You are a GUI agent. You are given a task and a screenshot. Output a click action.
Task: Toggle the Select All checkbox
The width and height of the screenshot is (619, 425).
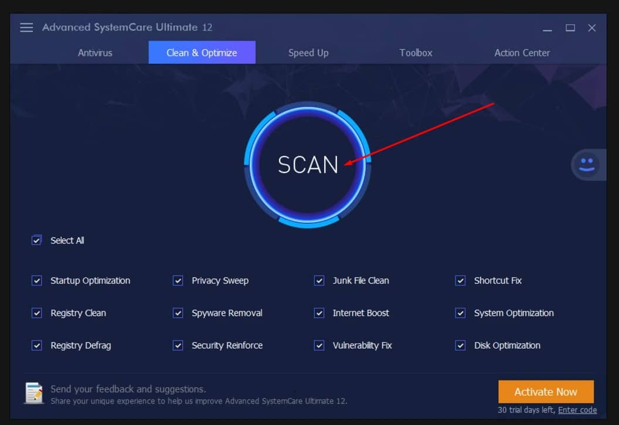pos(36,240)
